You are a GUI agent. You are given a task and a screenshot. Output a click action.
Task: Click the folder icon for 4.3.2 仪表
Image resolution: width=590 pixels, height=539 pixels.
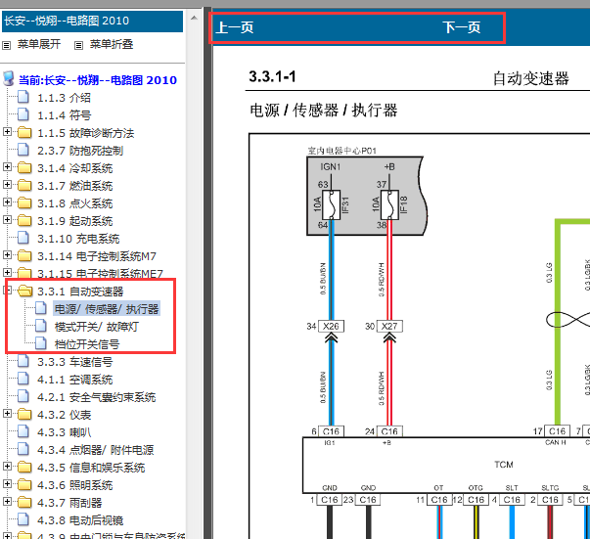pyautogui.click(x=24, y=415)
